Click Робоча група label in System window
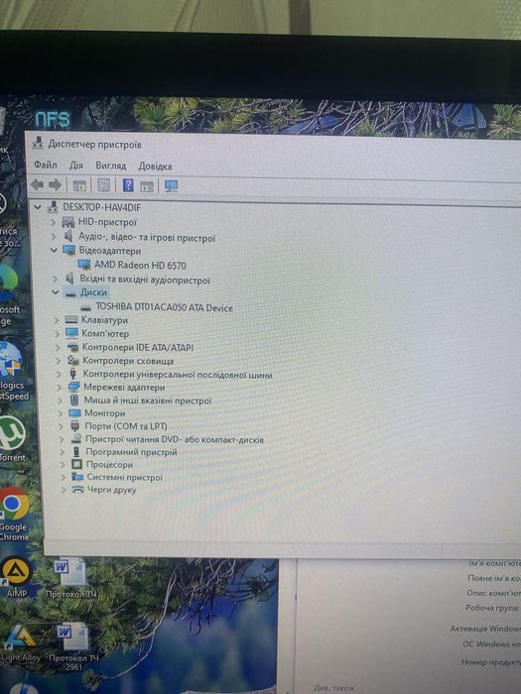521x694 pixels. [492, 608]
